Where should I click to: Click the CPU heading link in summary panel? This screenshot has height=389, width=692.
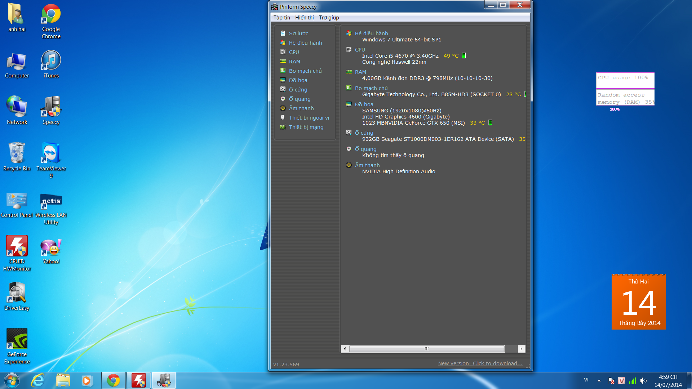click(360, 50)
